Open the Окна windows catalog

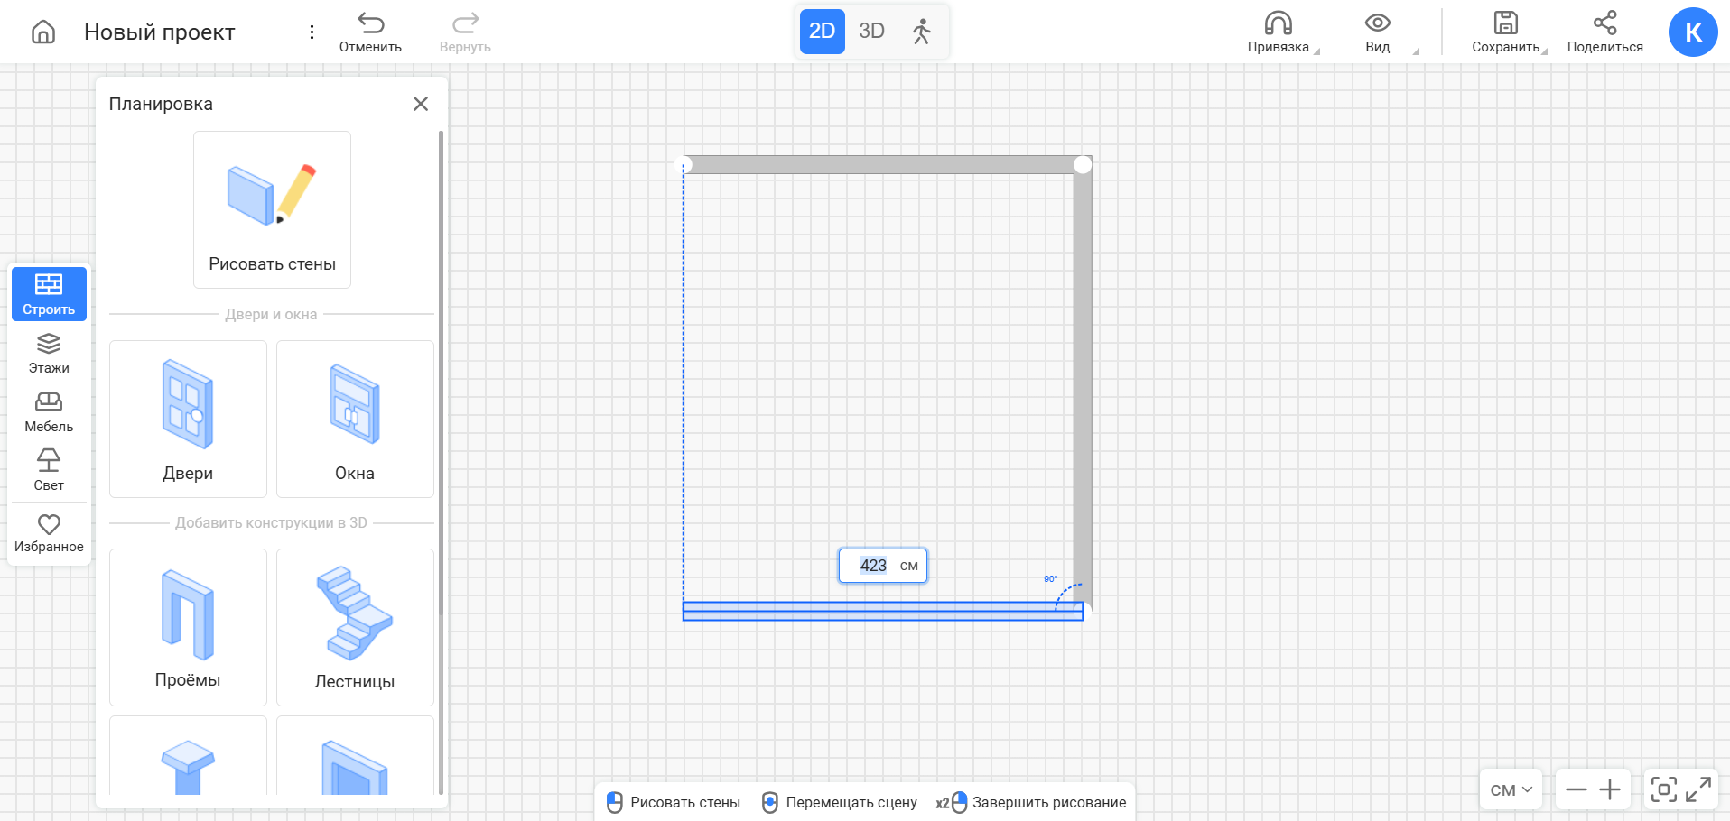click(x=355, y=419)
